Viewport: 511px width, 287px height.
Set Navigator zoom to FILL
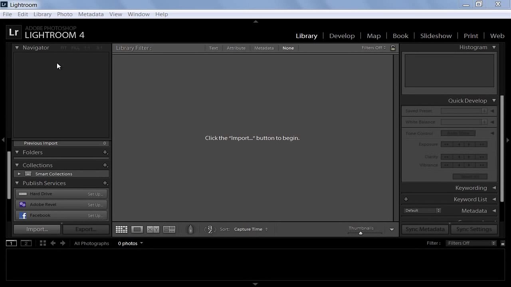[x=75, y=48]
